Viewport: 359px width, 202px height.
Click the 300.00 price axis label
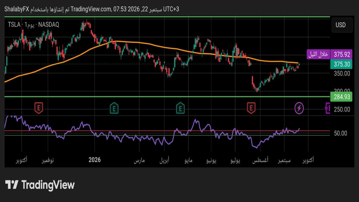[x=342, y=90]
